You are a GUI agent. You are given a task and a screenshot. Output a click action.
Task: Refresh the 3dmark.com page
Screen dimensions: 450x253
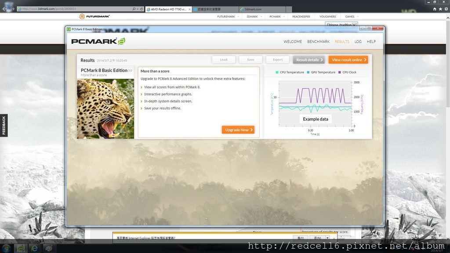pos(142,9)
